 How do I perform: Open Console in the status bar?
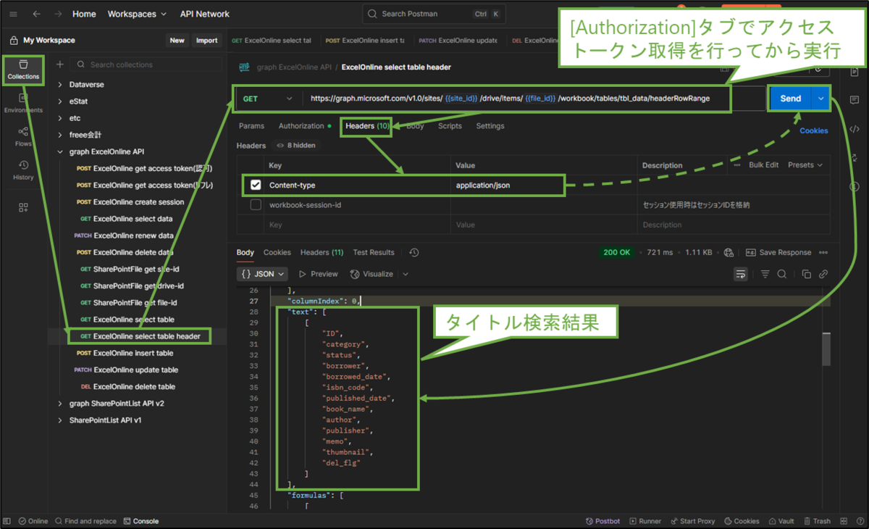[x=141, y=521]
